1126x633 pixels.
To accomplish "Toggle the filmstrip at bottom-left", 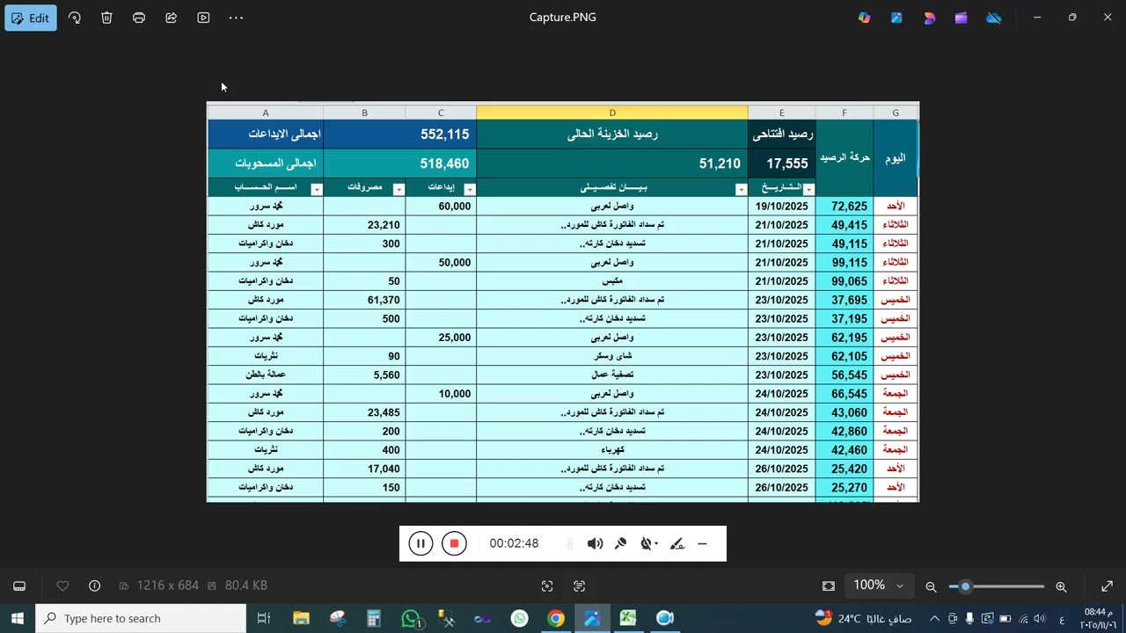I will pyautogui.click(x=19, y=586).
